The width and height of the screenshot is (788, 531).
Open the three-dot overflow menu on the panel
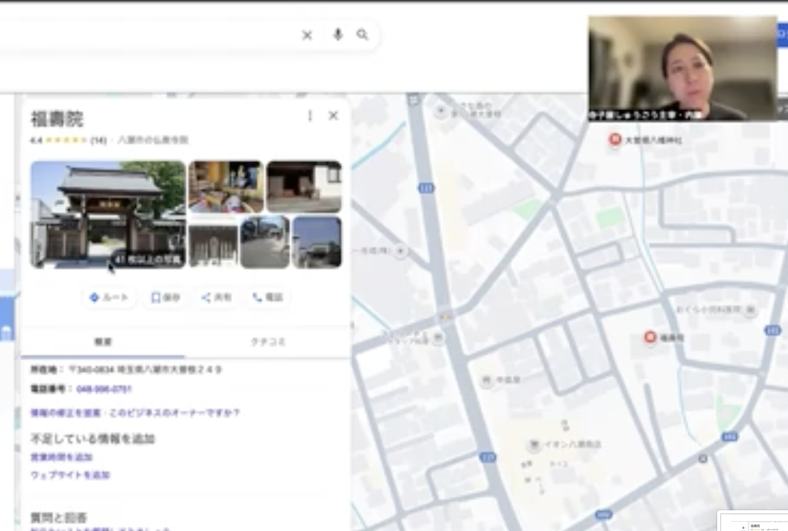tap(310, 116)
